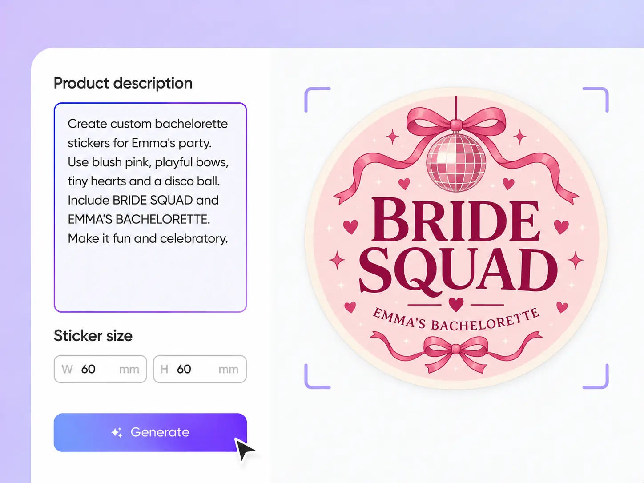Select the sticker height field
The height and width of the screenshot is (483, 644).
(200, 369)
